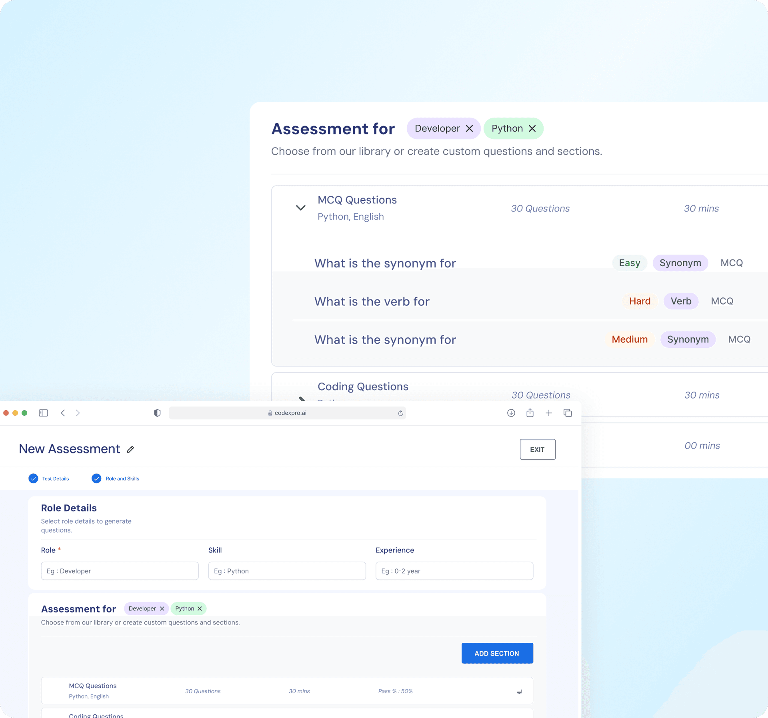This screenshot has width=768, height=718.
Task: Click the Role input field labeled Eg : Developer
Action: pos(119,571)
